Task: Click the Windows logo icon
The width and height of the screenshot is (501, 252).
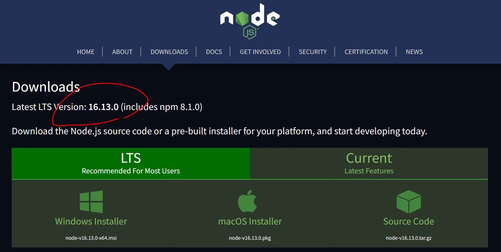Action: (x=91, y=202)
